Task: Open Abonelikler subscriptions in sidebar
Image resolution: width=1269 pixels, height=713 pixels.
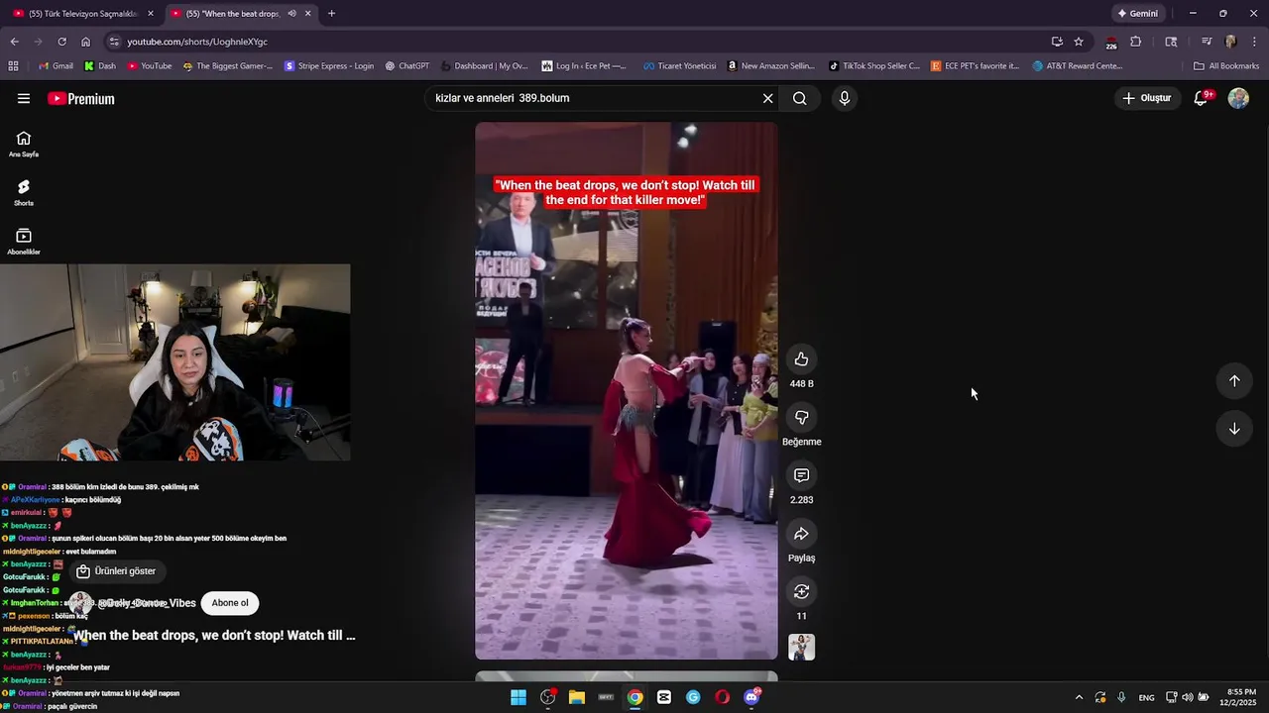Action: (24, 241)
